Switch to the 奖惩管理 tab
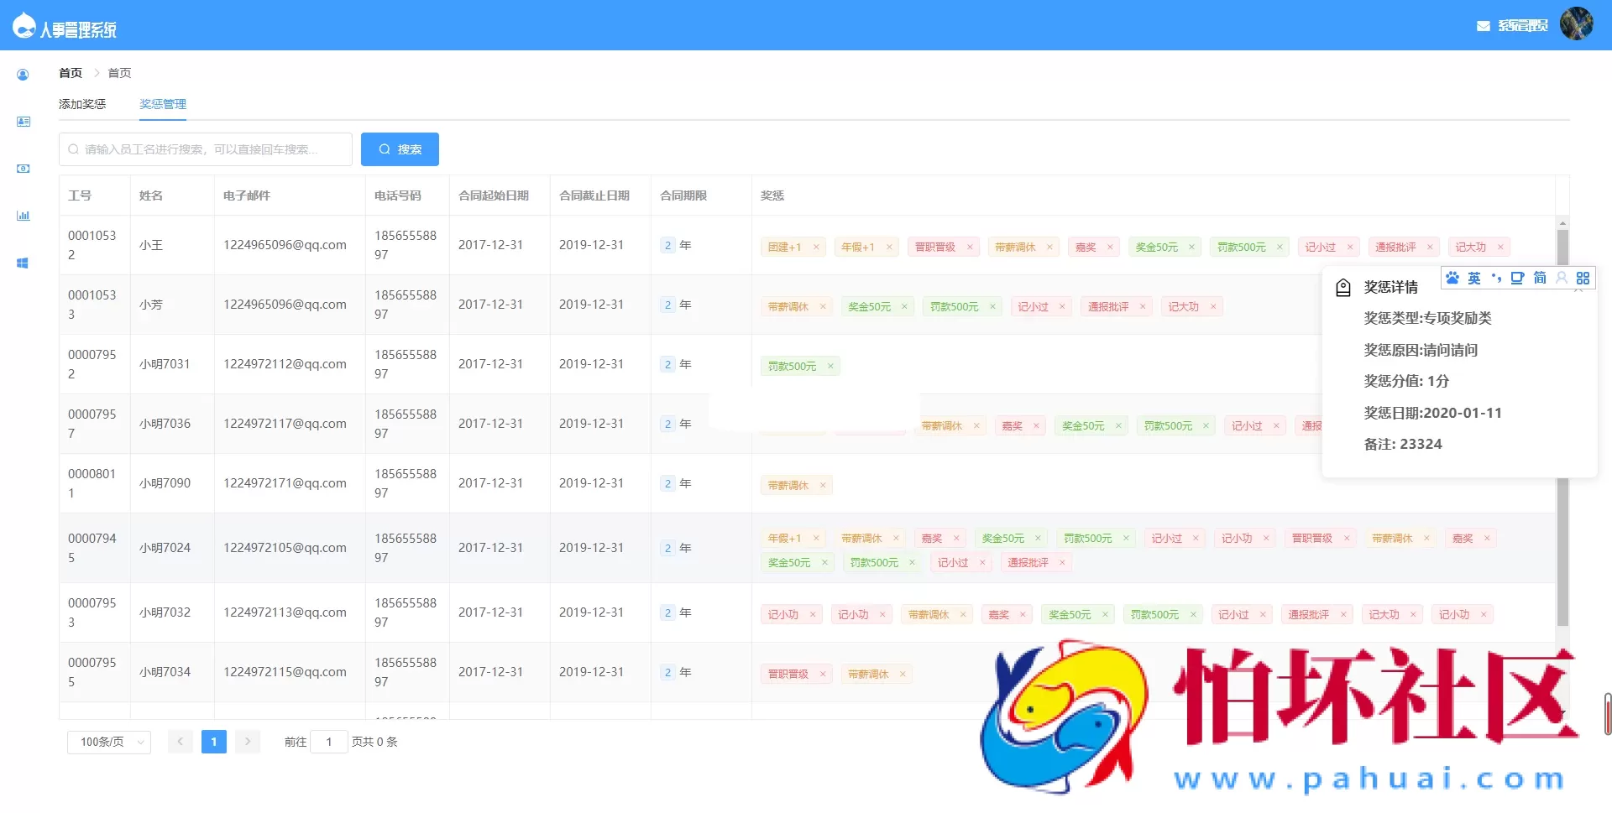The image size is (1612, 813). click(163, 104)
